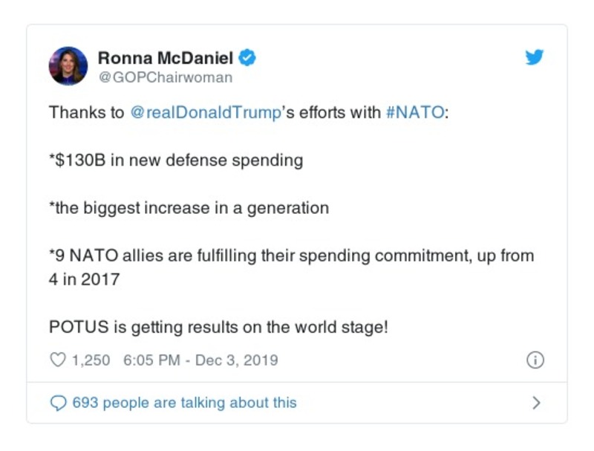Viewport: 594px width, 451px height.
Task: Open the #NATO hashtag
Action: (x=415, y=114)
